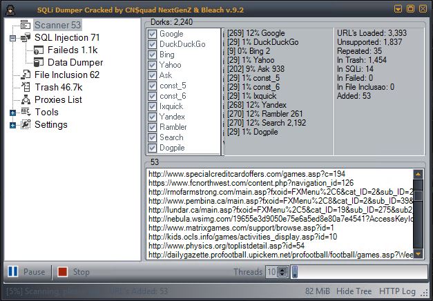433x301 pixels.
Task: Open the HTTP Log
Action: pos(397,291)
